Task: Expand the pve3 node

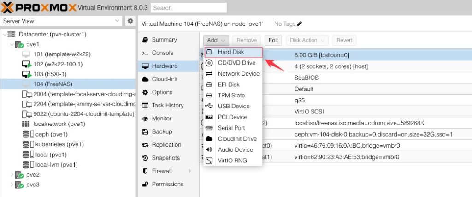Action: [12, 185]
